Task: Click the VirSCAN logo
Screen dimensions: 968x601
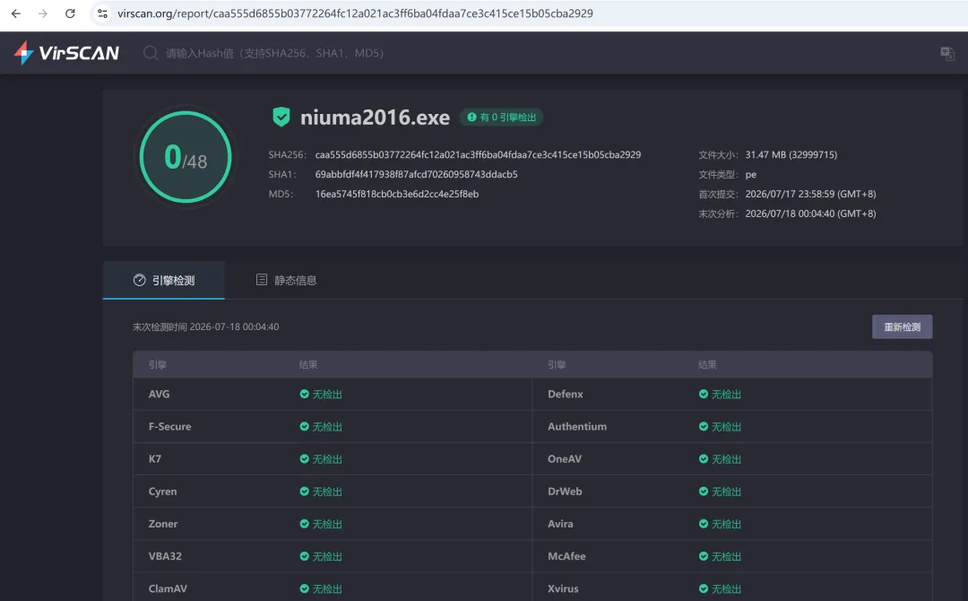Action: (66, 53)
